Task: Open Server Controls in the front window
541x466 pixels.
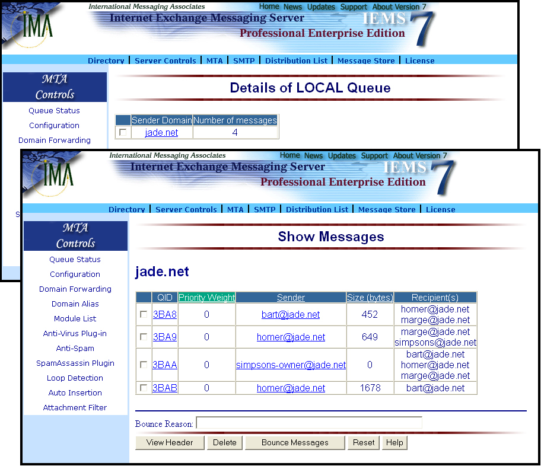Action: [x=186, y=209]
